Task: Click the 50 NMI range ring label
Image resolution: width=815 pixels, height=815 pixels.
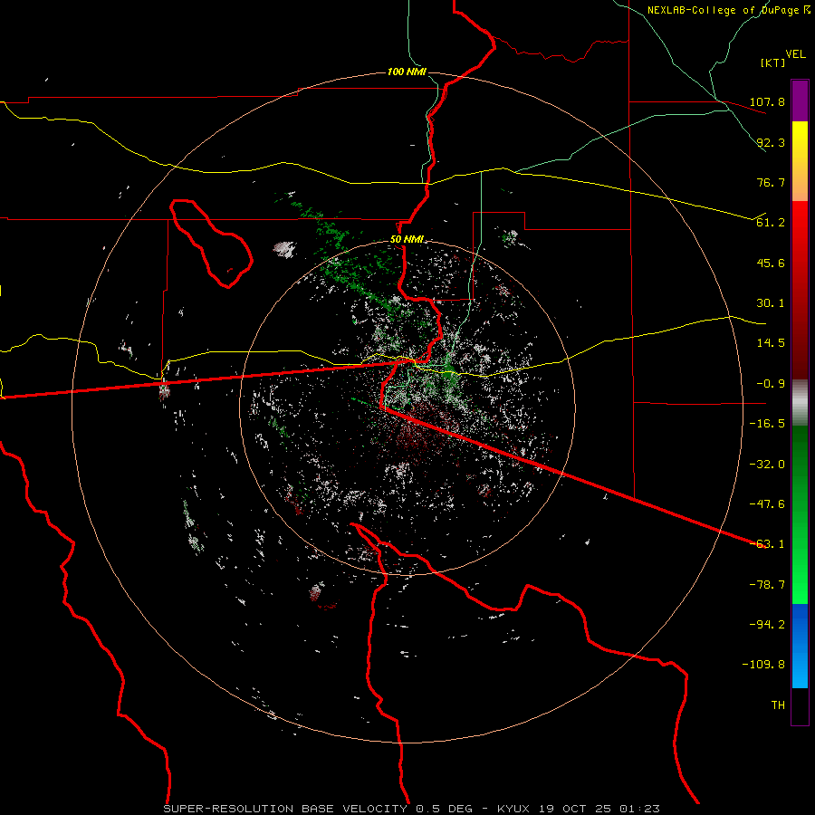Action: [407, 239]
